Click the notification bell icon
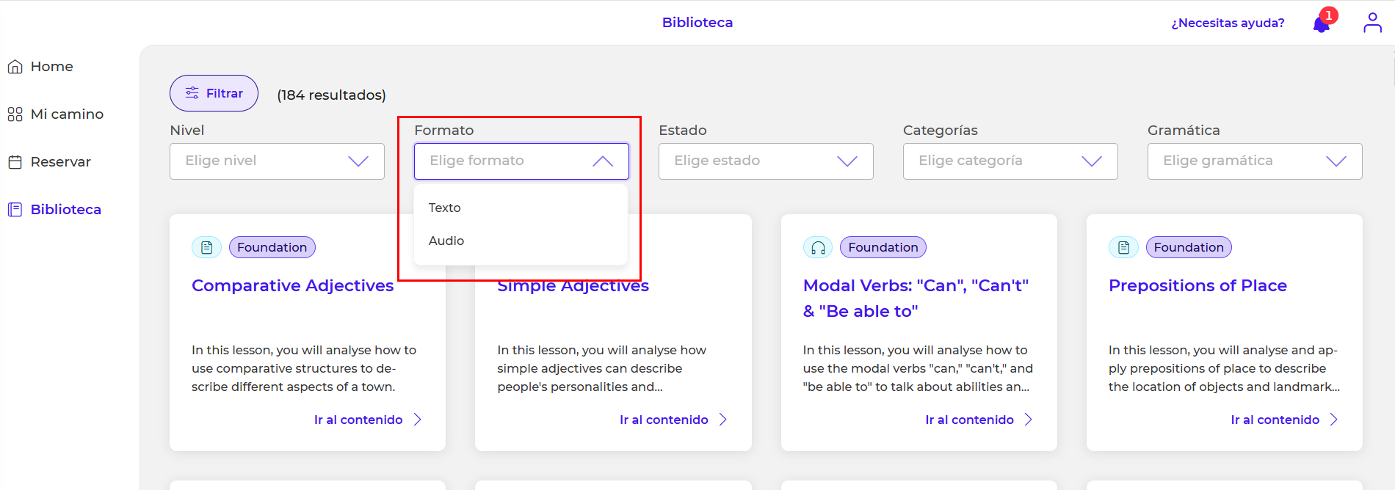 (1322, 23)
